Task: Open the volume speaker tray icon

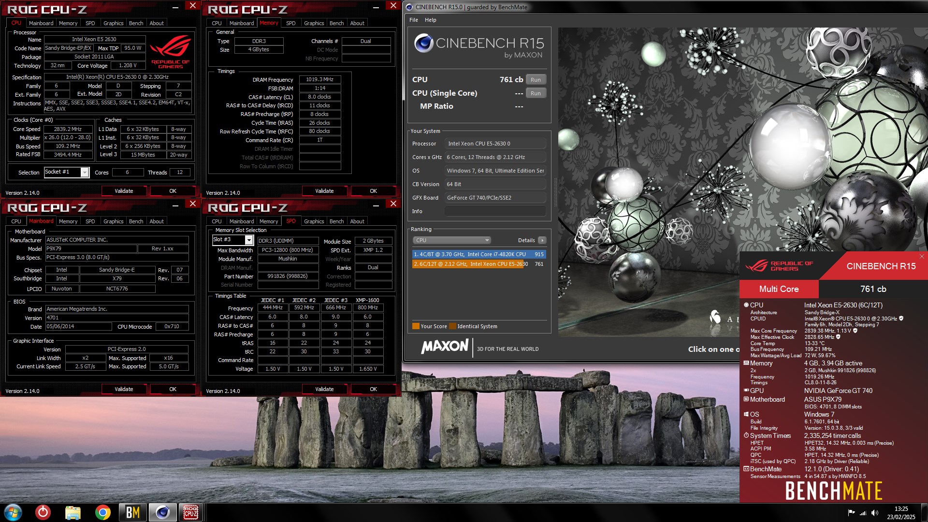Action: (x=874, y=513)
